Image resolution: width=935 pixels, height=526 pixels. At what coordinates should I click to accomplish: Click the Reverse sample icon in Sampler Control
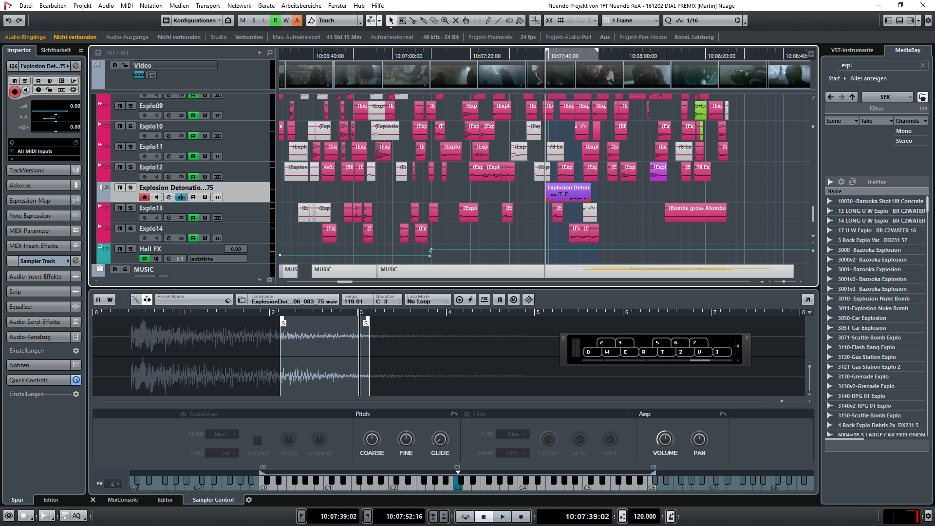tap(499, 299)
